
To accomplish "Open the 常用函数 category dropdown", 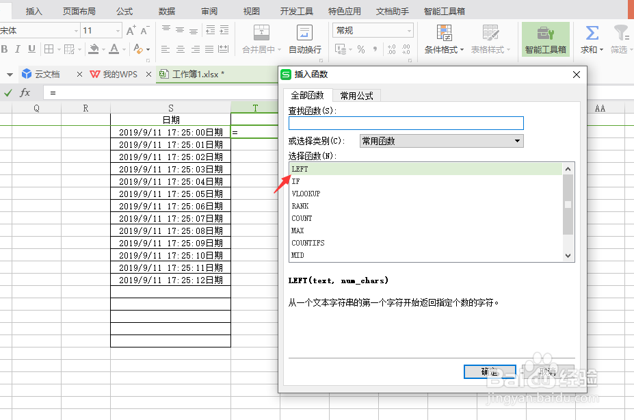I will pos(442,141).
